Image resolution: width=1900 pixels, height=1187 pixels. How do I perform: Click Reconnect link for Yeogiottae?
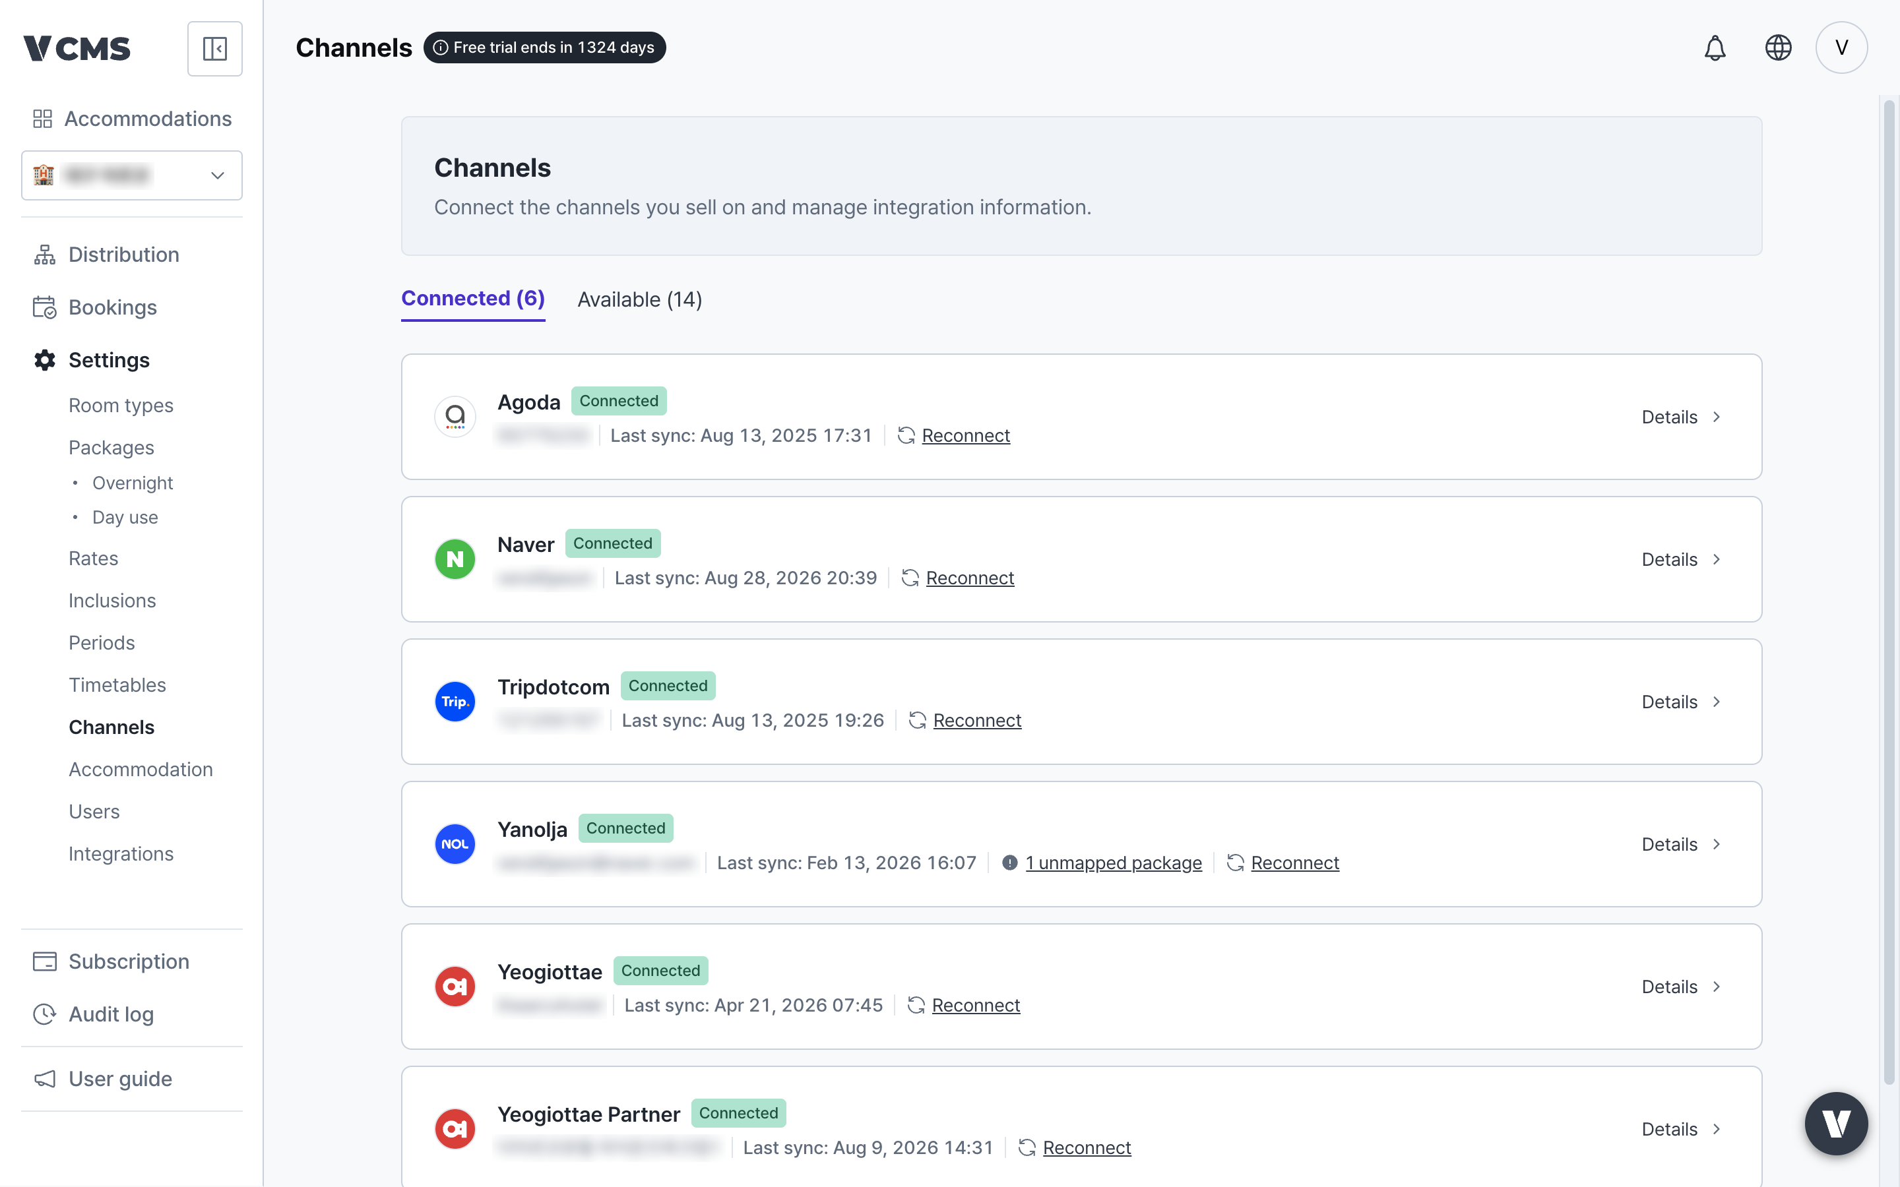[x=976, y=1006]
